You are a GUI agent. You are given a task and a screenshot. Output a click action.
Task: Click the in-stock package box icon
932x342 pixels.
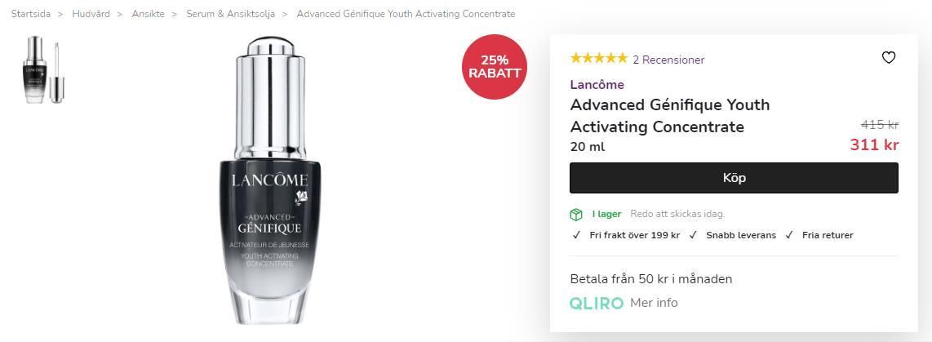tap(576, 214)
